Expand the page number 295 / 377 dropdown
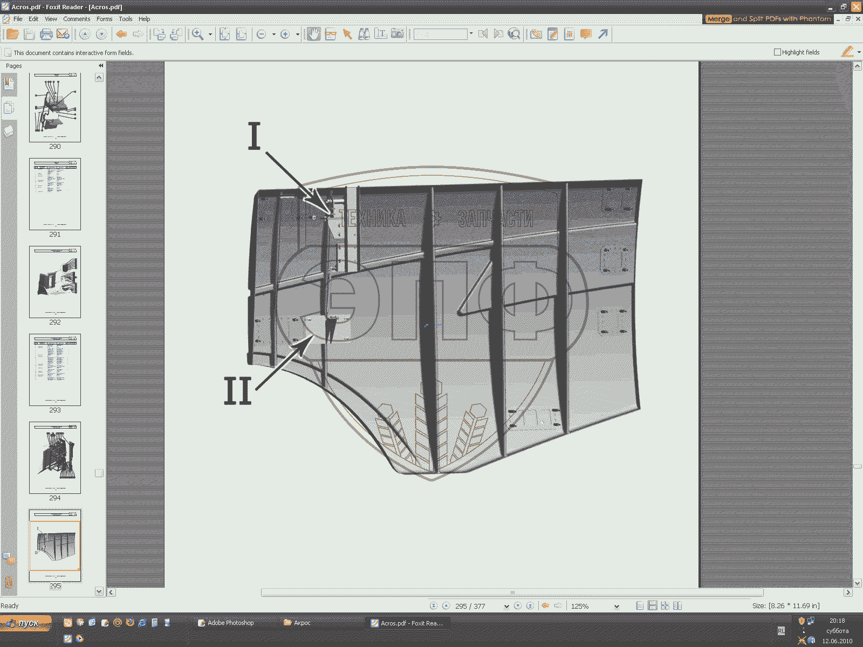The height and width of the screenshot is (647, 863). pos(506,607)
